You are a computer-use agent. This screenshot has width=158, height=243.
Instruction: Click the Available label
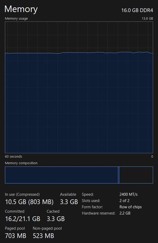coord(68,194)
